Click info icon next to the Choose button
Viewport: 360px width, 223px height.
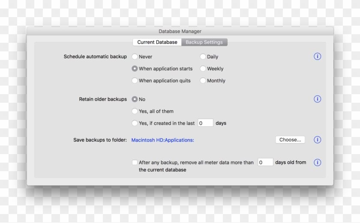tap(318, 140)
